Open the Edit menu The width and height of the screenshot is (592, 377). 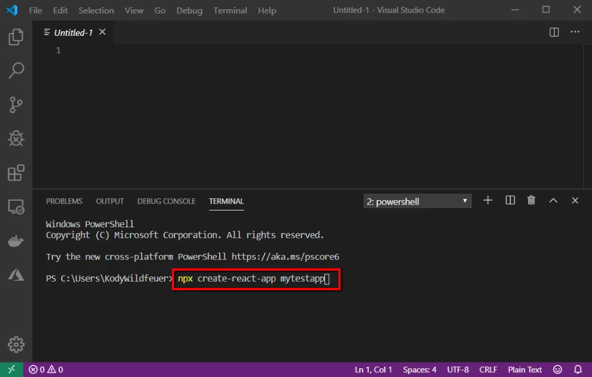tap(60, 10)
